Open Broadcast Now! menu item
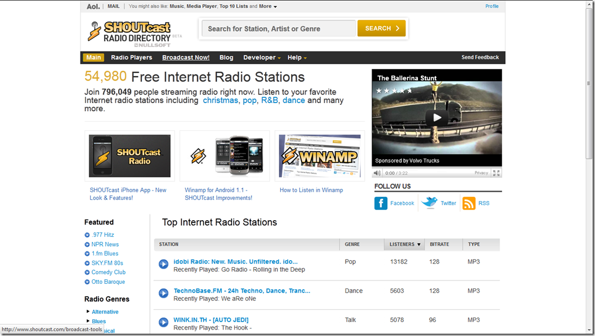Image resolution: width=595 pixels, height=336 pixels. [x=186, y=57]
